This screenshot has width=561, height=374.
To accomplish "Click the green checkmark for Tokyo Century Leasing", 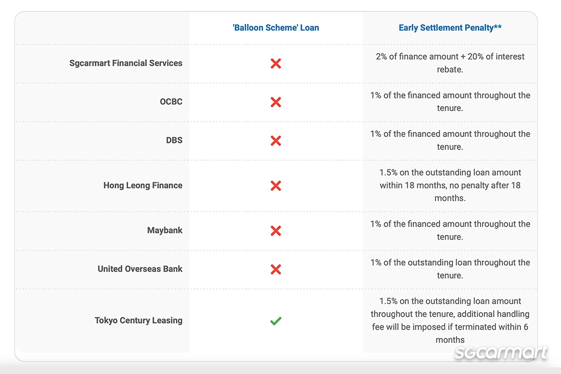I will click(x=276, y=321).
